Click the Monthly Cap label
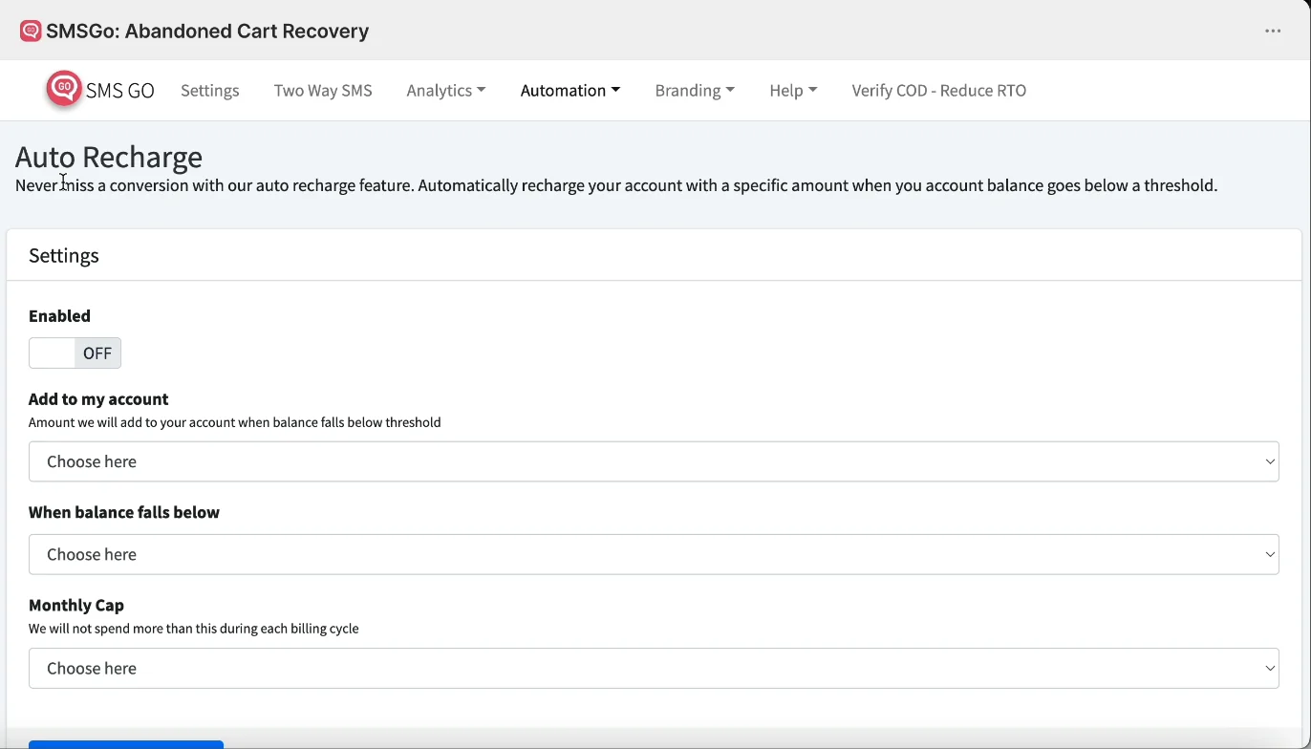Viewport: 1311px width, 749px height. pos(76,606)
